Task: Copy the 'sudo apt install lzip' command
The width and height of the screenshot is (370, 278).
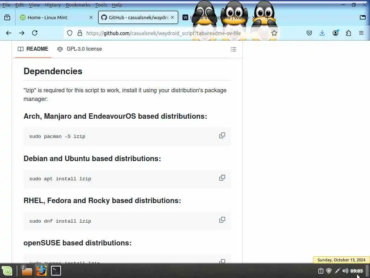Action: 222,178
